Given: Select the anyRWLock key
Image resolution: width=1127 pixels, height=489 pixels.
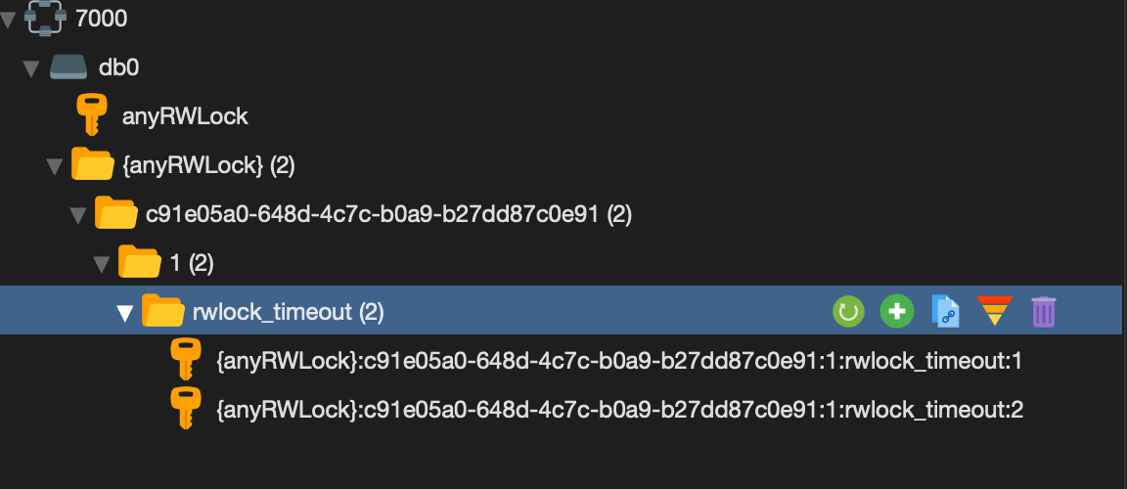Looking at the screenshot, I should [185, 117].
